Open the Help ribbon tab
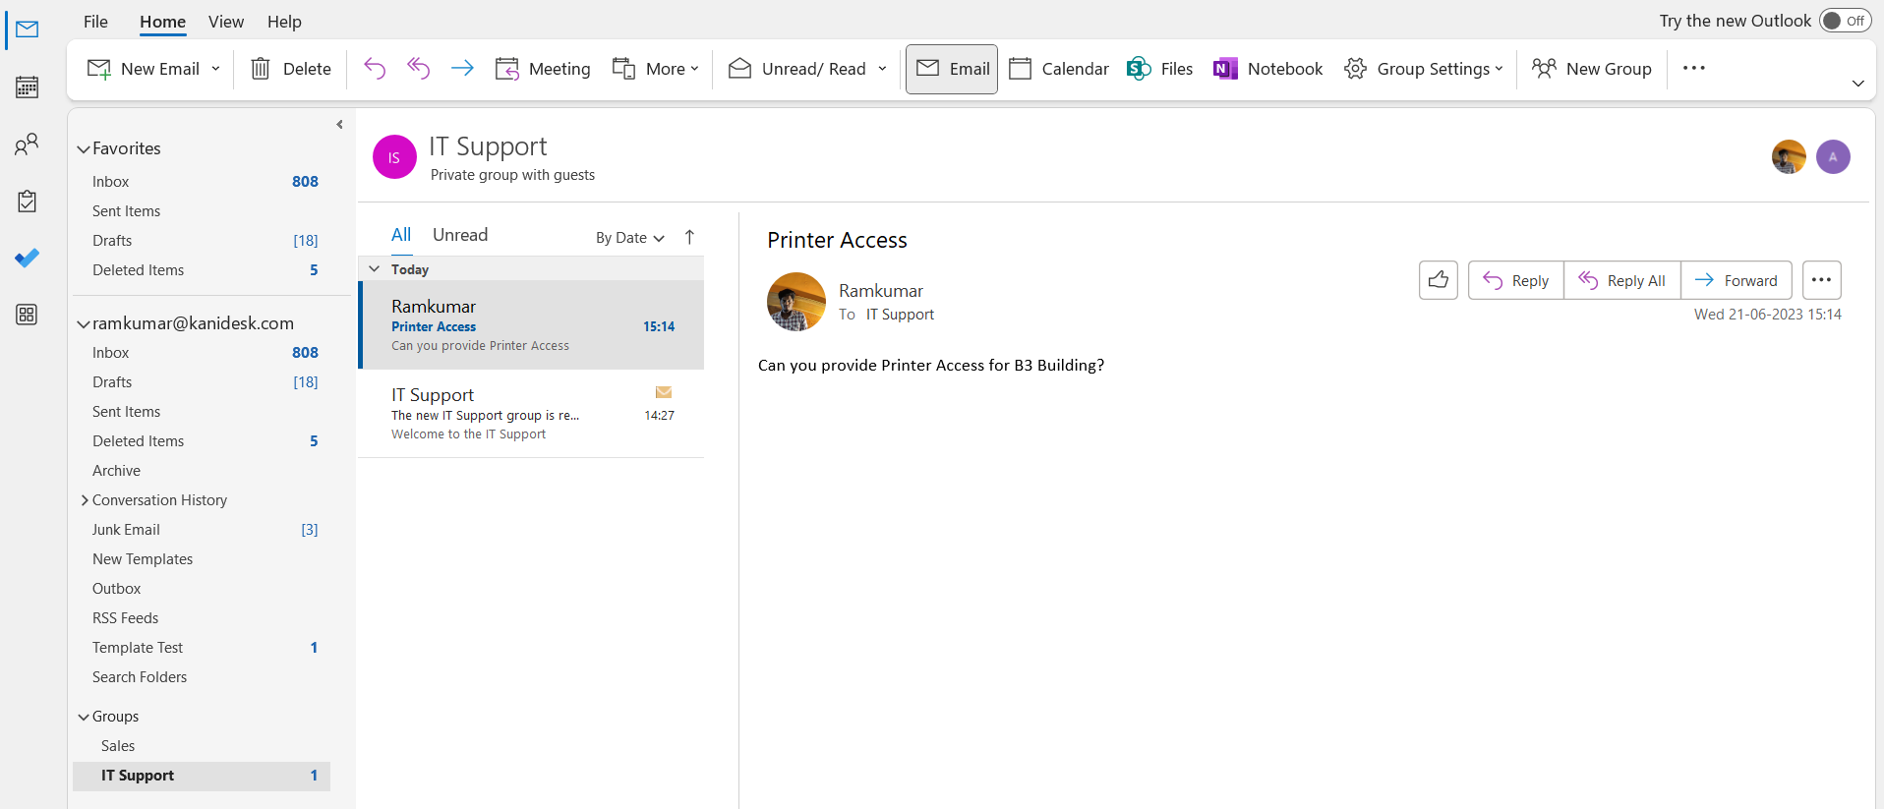The width and height of the screenshot is (1884, 809). point(284,22)
